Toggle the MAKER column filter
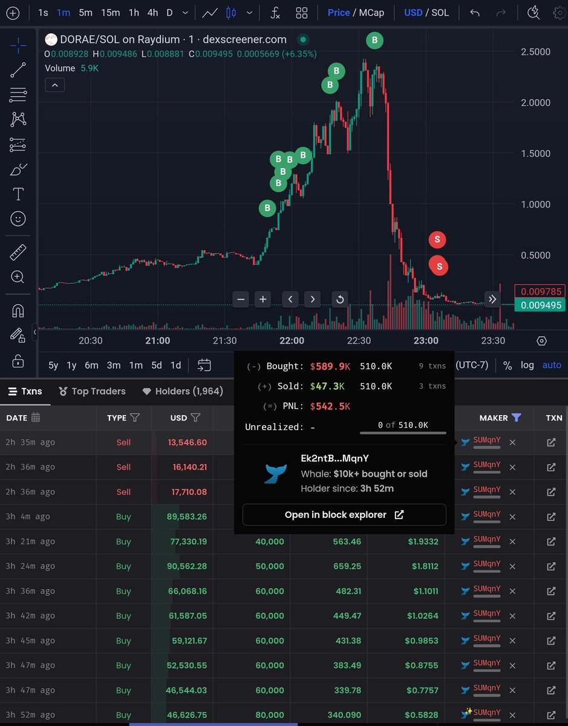Viewport: 568px width, 726px height. (516, 417)
